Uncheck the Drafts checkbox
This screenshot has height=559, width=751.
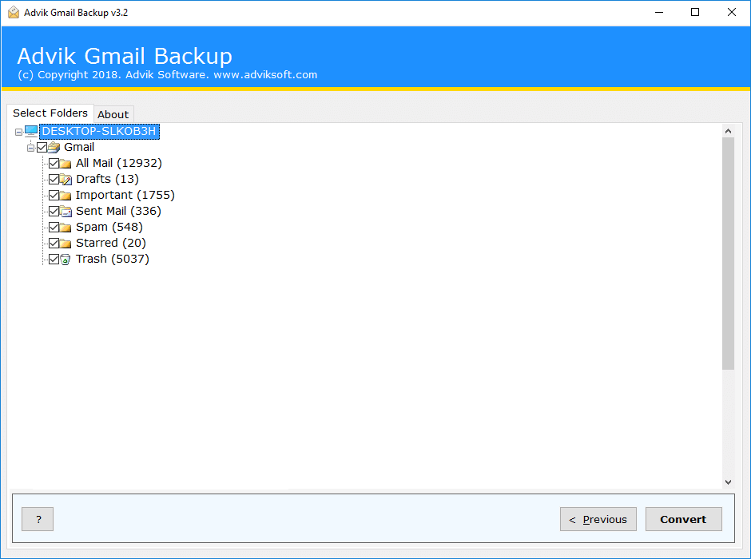54,179
